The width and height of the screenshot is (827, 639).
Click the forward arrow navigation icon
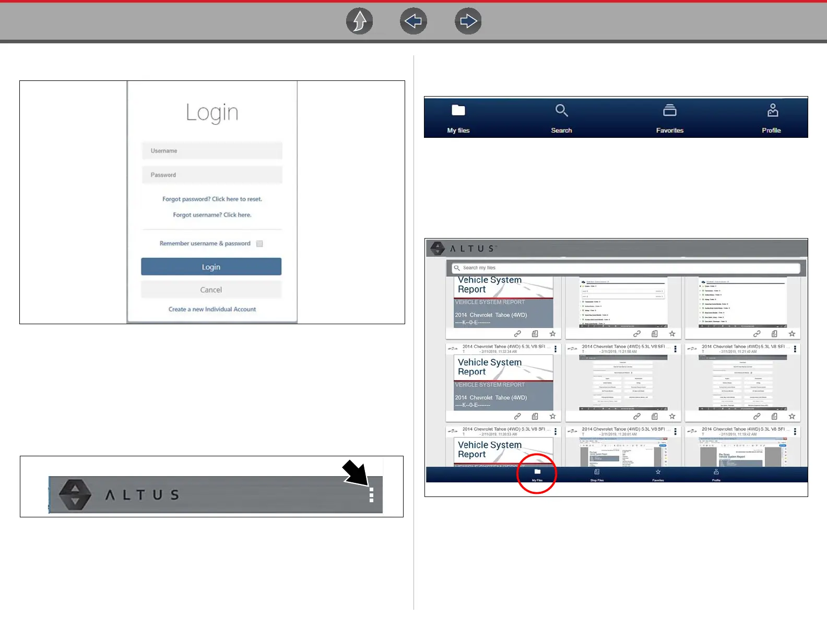tap(468, 21)
